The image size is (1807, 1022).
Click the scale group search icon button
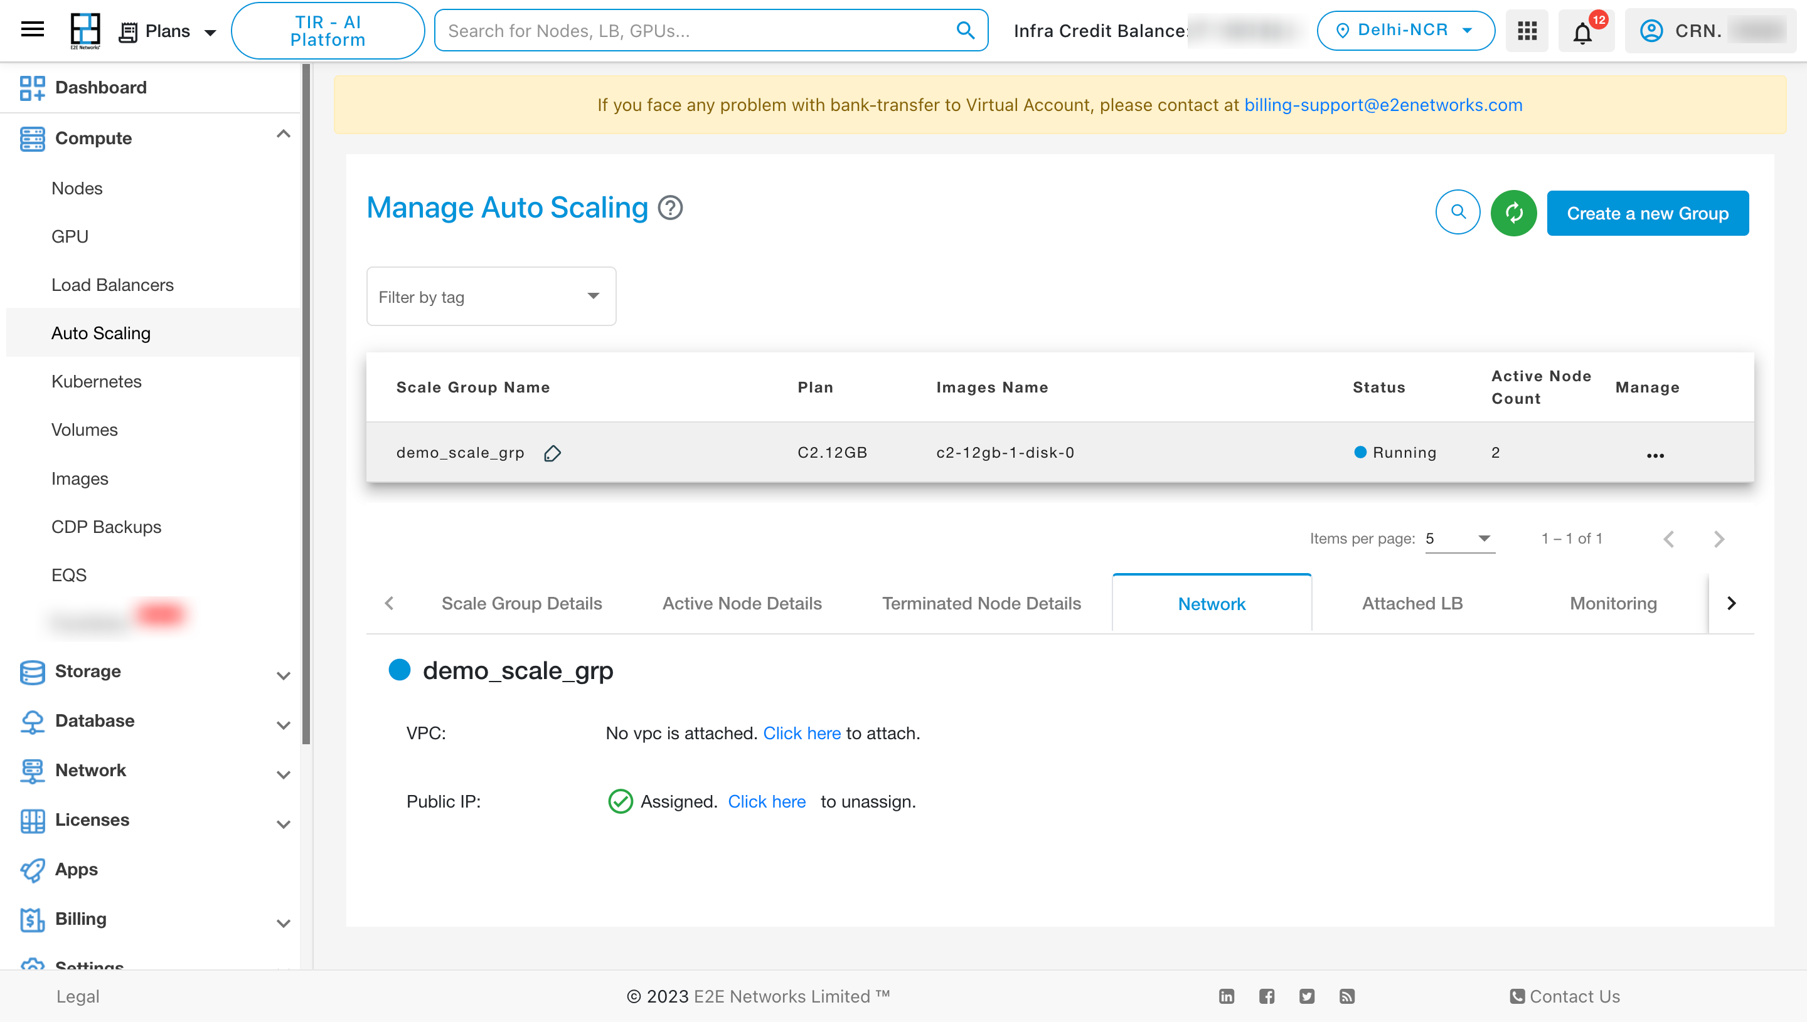[1458, 213]
